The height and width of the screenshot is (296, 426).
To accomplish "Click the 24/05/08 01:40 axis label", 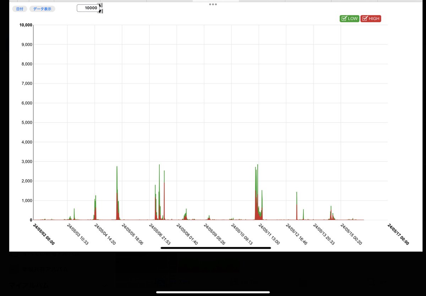I will [x=187, y=234].
